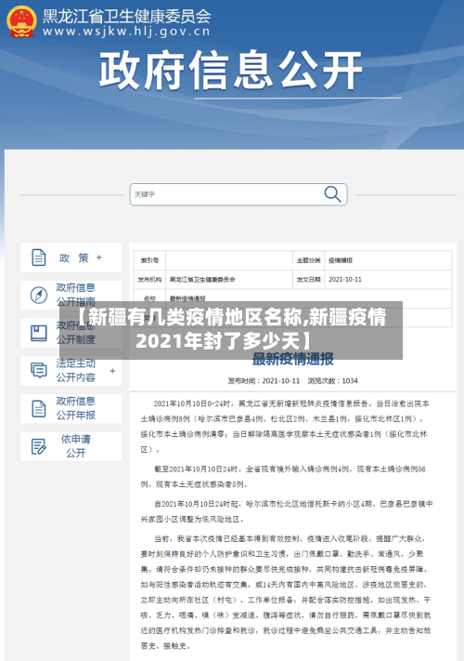Screen dimensions: 464x661
Task: Click 疫情通报 subject category cell
Action: 388,260
